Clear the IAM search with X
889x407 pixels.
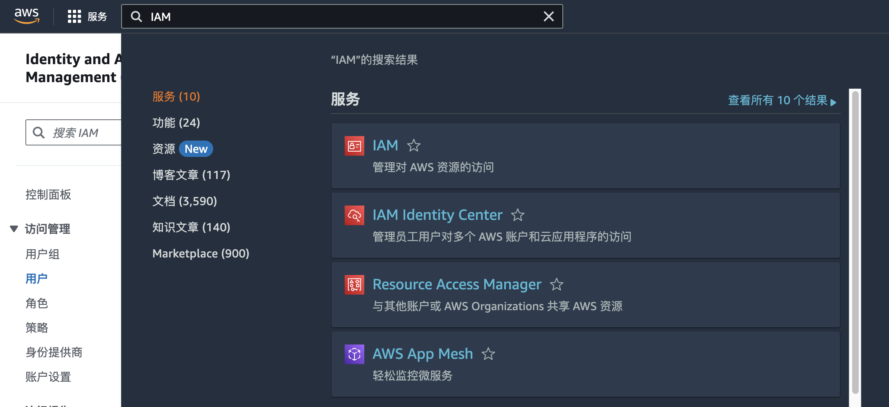pos(548,16)
